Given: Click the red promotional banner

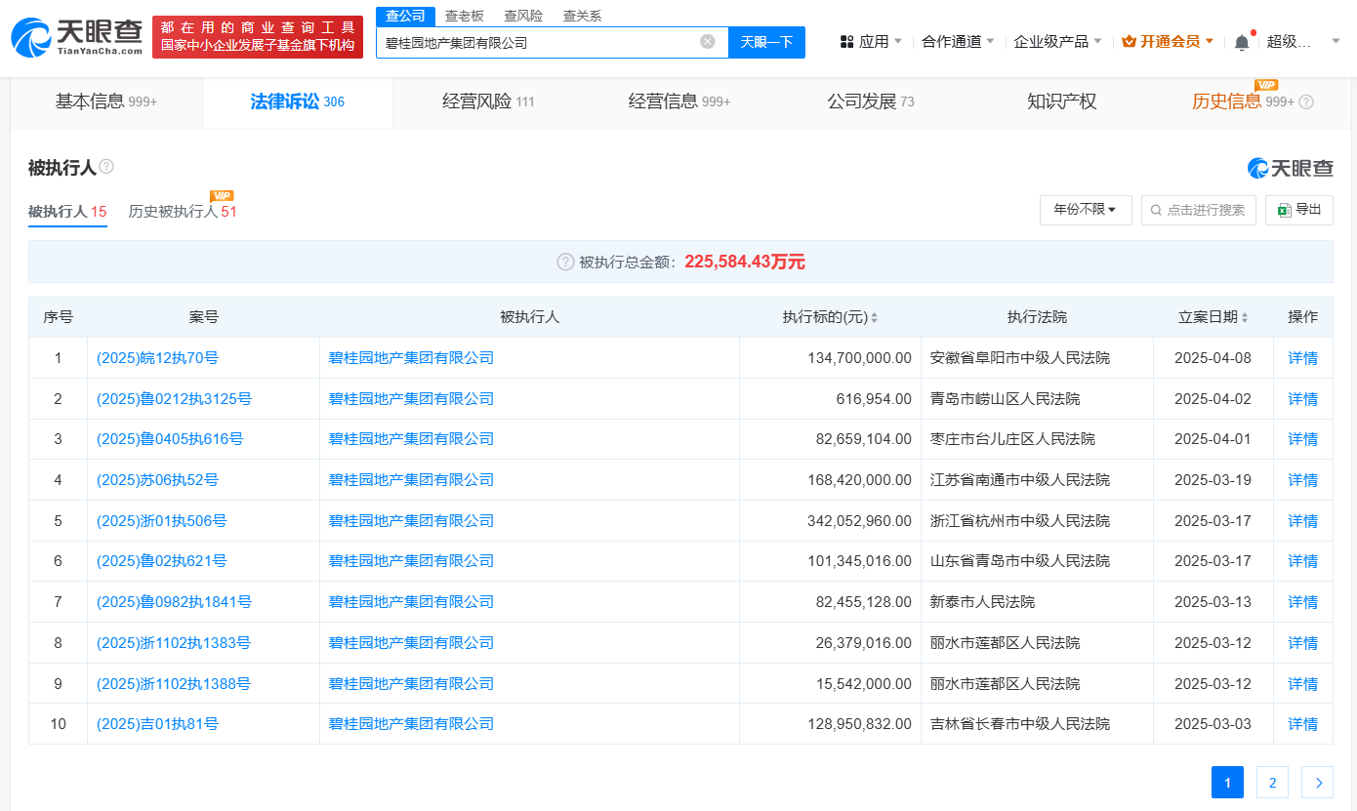Looking at the screenshot, I should click(258, 37).
